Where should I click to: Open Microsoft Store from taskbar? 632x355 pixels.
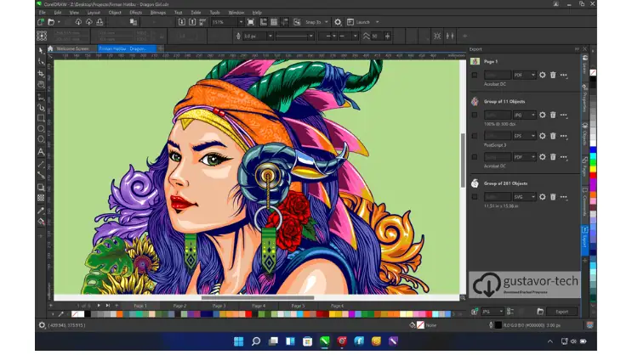pyautogui.click(x=308, y=341)
